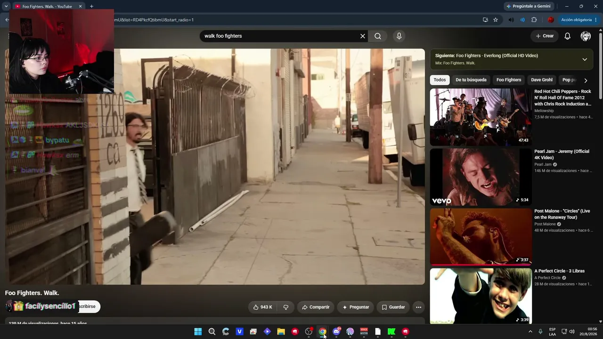
Task: Clear the search box with the X icon
Action: pos(363,36)
